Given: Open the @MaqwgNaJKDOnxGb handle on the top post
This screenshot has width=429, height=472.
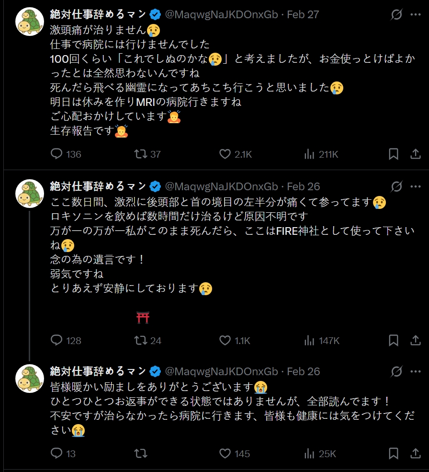Looking at the screenshot, I should (x=221, y=14).
